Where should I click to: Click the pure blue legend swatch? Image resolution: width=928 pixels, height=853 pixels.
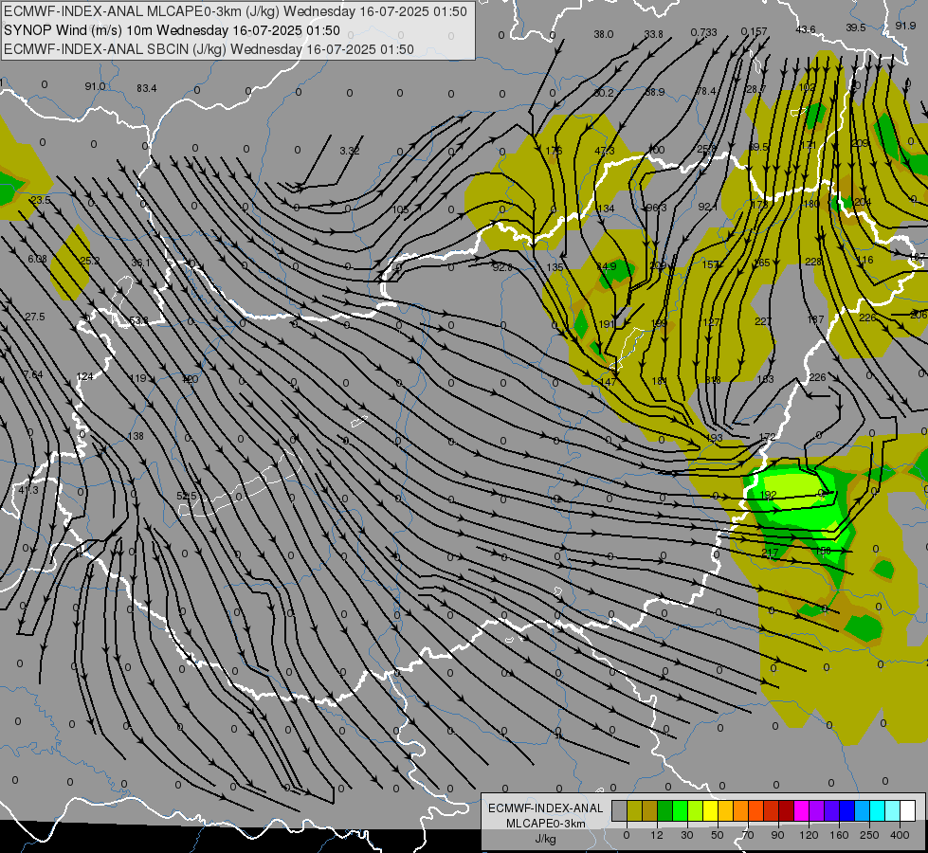click(846, 811)
